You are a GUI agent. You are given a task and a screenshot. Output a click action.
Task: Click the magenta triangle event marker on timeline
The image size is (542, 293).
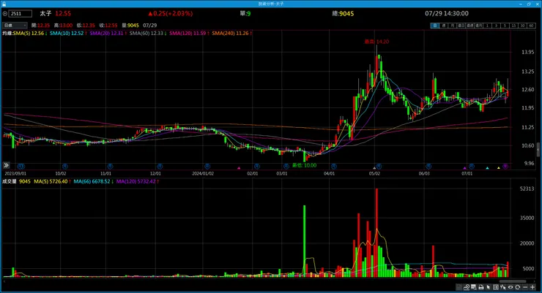239,168
